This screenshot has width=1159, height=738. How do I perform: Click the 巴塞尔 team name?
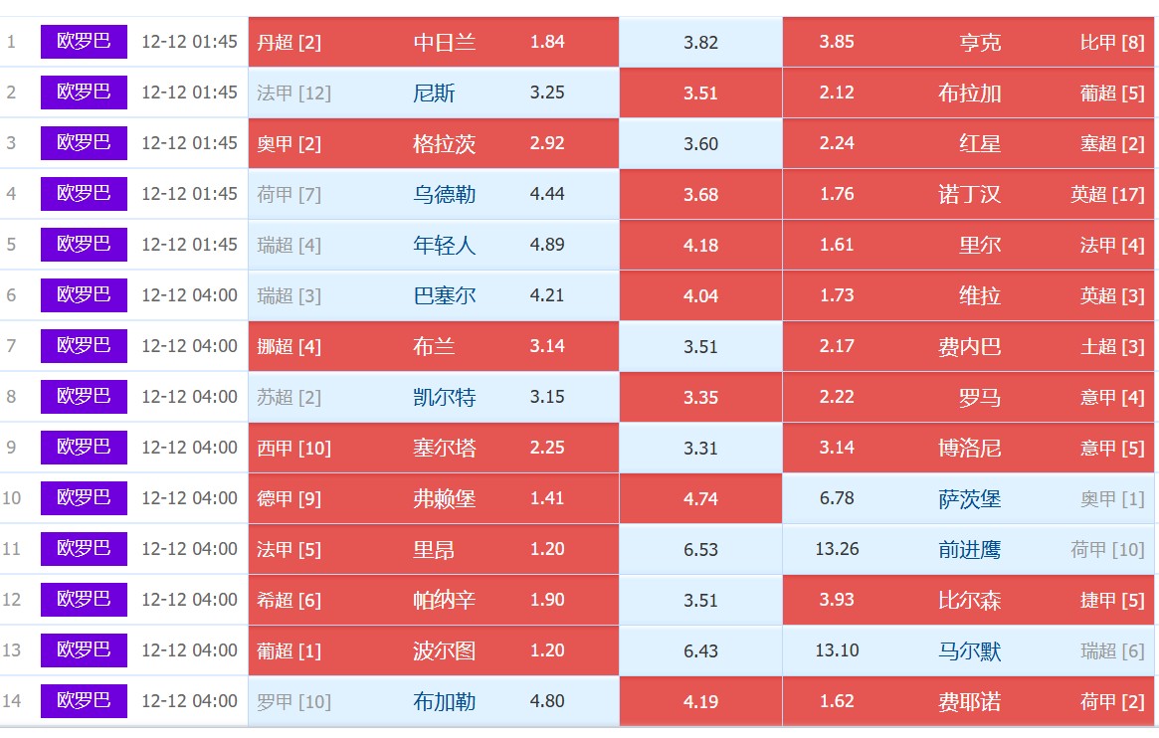445,295
